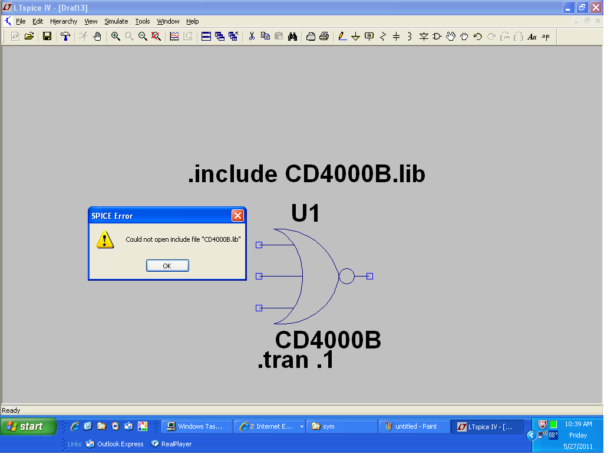Screen dimensions: 614x454
Task: Click the bottom input pin of the NOR gate
Action: click(x=259, y=308)
